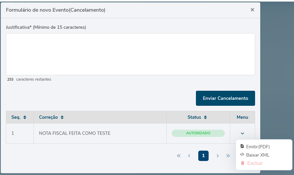Click the AUTORIZADO status badge
Image resolution: width=294 pixels, height=175 pixels.
198,133
